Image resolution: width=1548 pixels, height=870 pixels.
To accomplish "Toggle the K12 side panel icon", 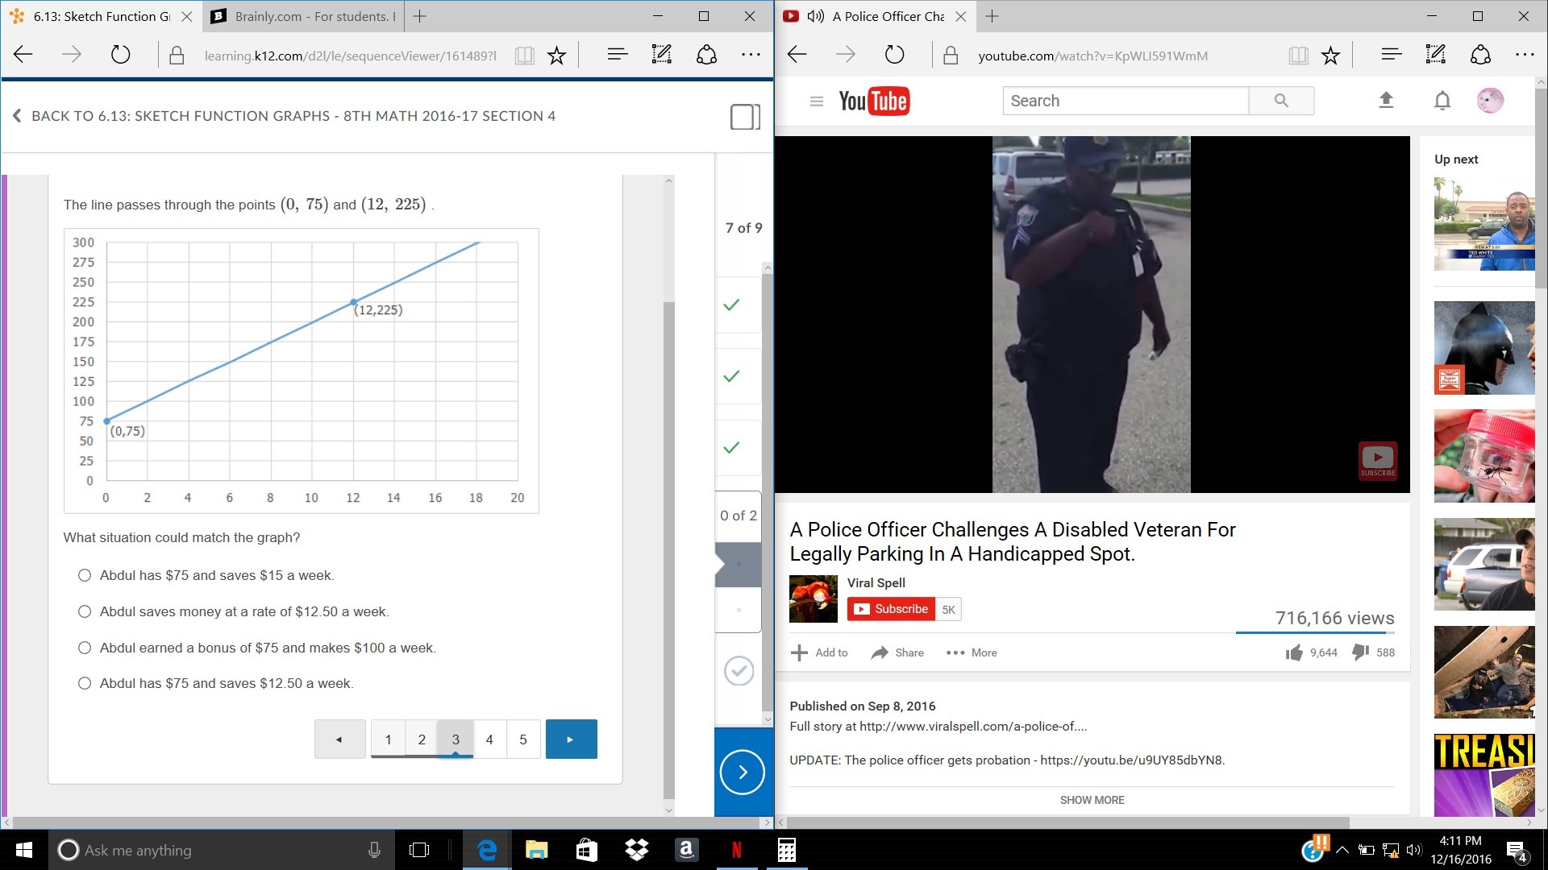I will pyautogui.click(x=745, y=117).
